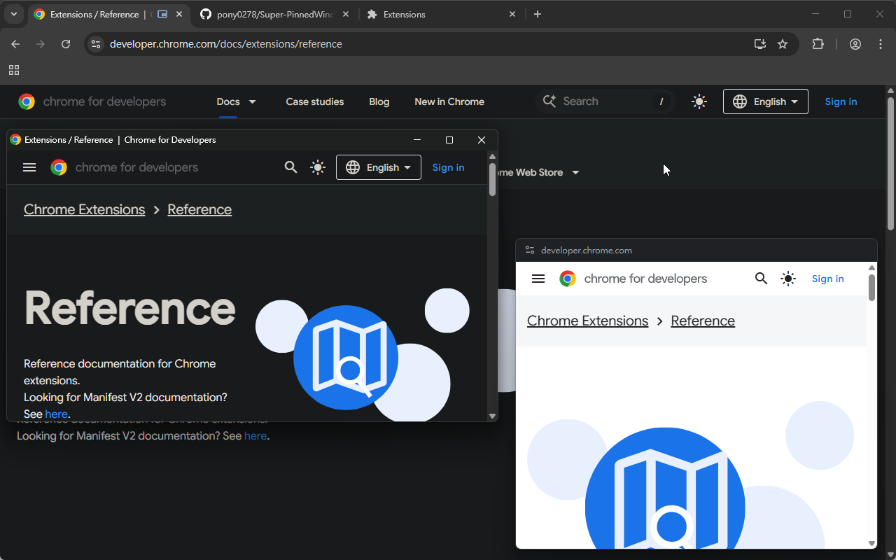Screen dimensions: 896x560
Task: Expand the dropdown arrow beside Docs
Action: (253, 101)
